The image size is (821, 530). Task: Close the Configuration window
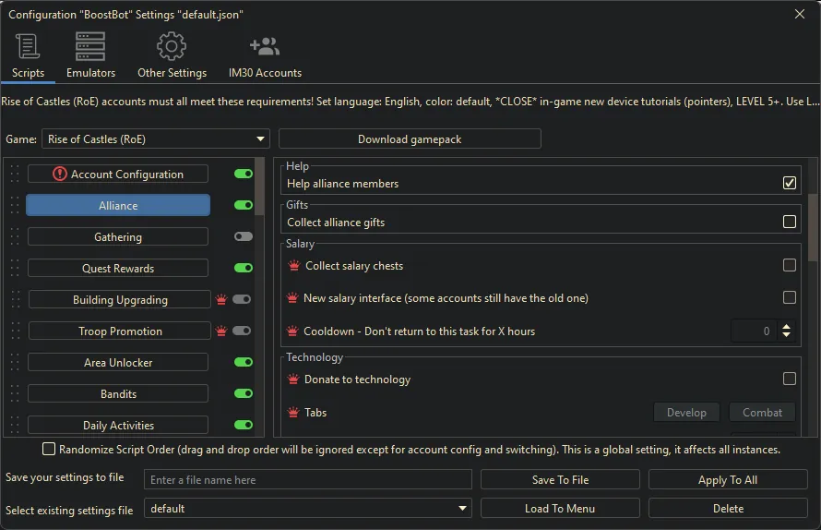point(799,14)
